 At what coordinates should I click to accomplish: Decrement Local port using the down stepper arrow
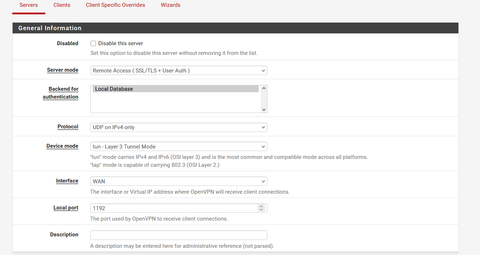[x=261, y=209]
